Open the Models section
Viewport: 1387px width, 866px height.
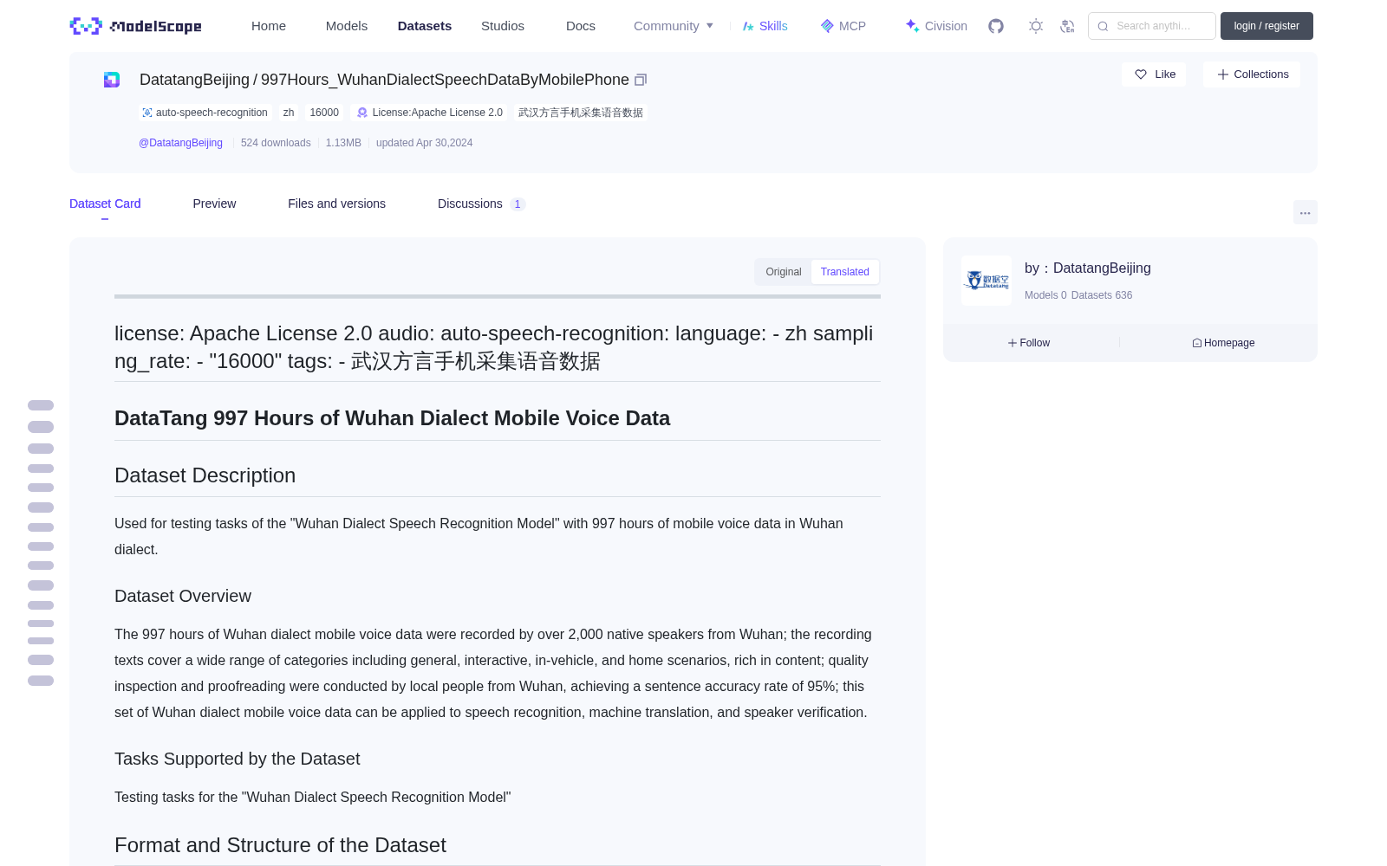(x=347, y=26)
